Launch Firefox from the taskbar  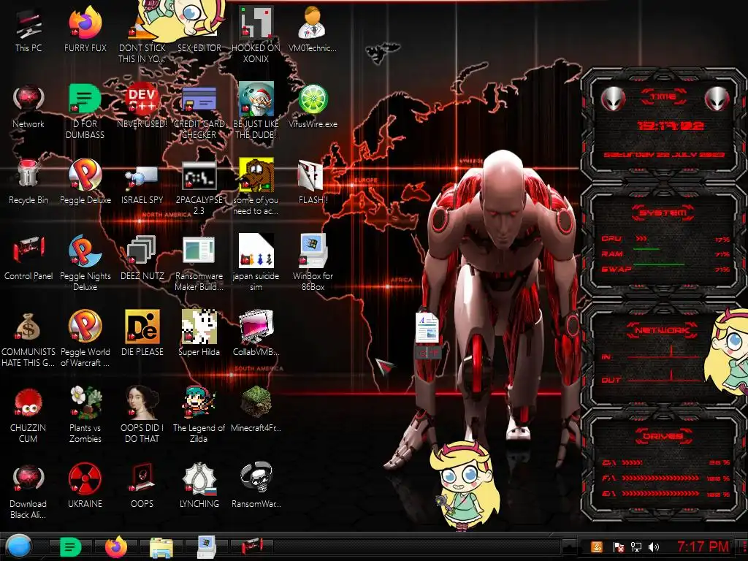pyautogui.click(x=116, y=546)
